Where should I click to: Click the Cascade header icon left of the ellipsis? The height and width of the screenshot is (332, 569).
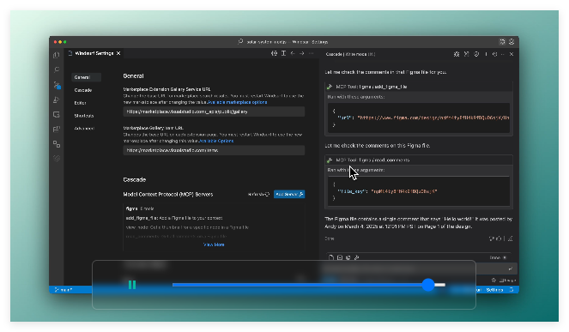click(x=494, y=54)
